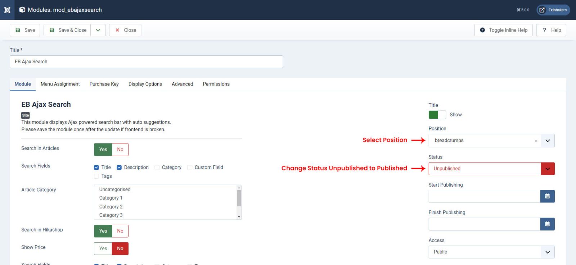This screenshot has height=265, width=576.
Task: Set Show Price to No
Action: [120, 248]
